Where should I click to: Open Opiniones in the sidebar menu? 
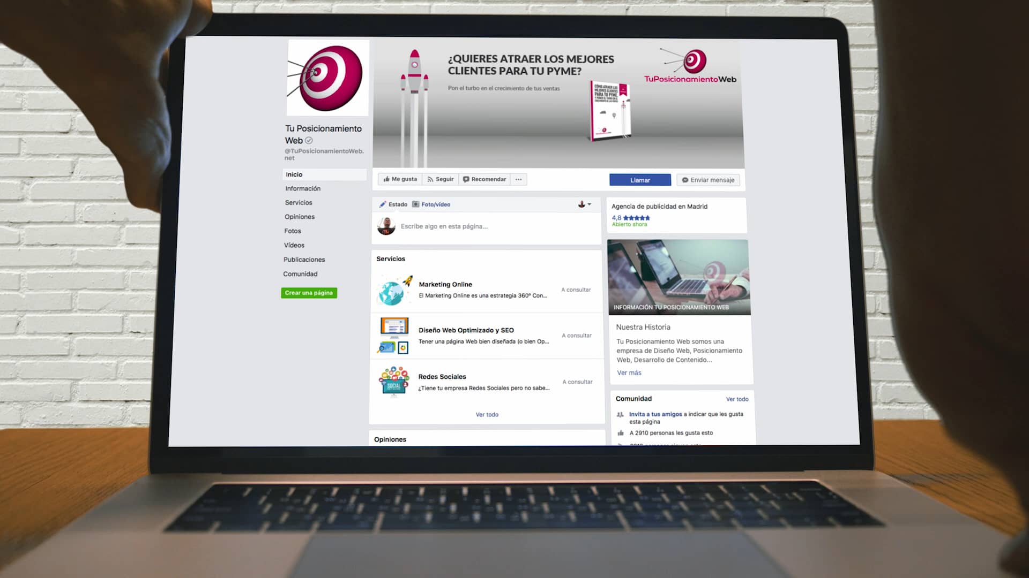point(300,217)
